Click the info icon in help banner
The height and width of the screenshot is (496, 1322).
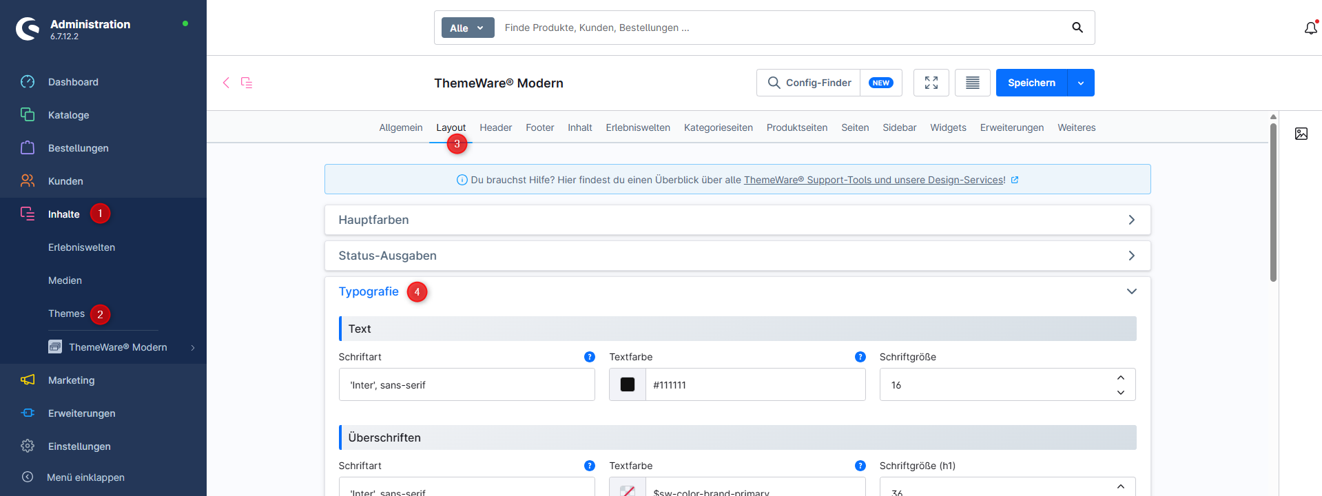tap(462, 180)
